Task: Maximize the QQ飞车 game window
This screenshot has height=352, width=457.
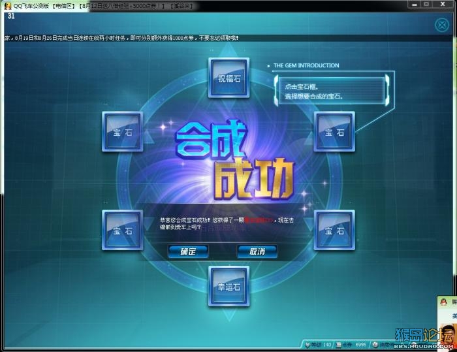Action: [x=426, y=5]
